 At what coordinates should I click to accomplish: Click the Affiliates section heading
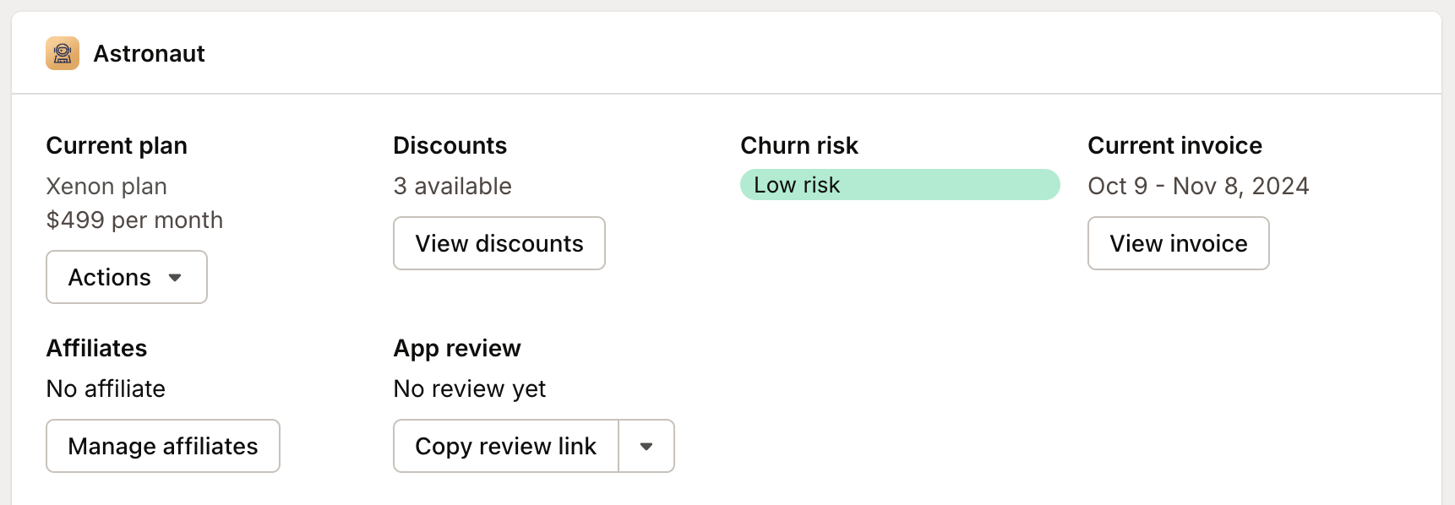point(96,348)
